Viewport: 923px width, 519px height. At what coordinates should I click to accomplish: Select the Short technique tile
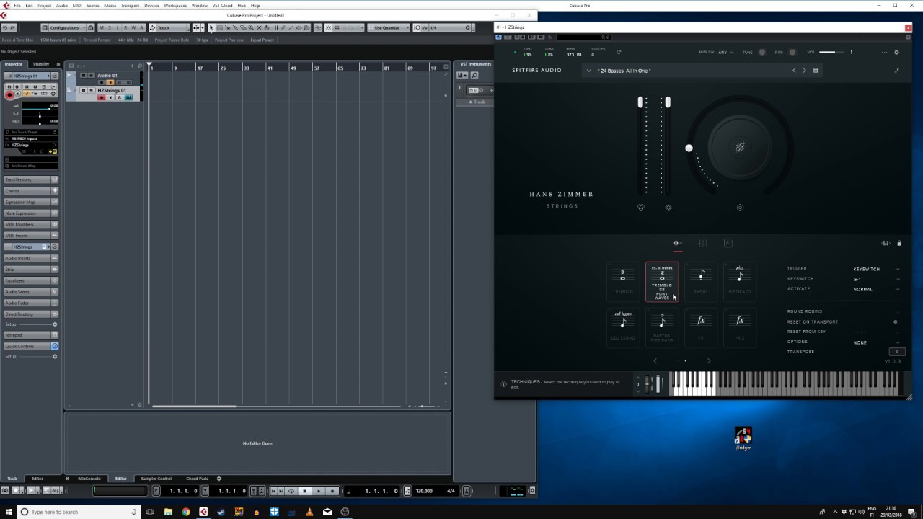tap(701, 281)
